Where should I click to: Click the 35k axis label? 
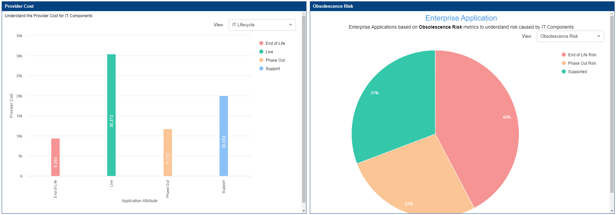pos(19,36)
